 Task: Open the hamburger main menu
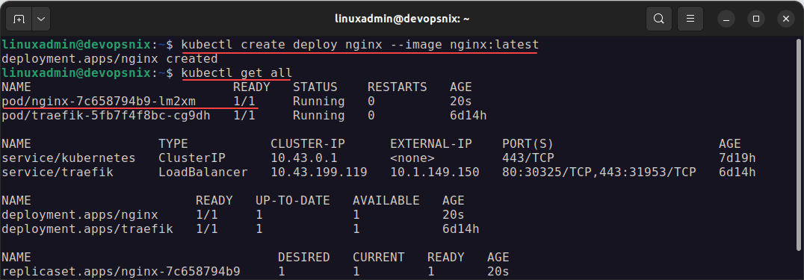[x=690, y=19]
